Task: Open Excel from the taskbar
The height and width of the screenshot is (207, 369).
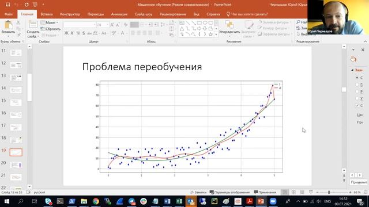Action: click(179, 201)
